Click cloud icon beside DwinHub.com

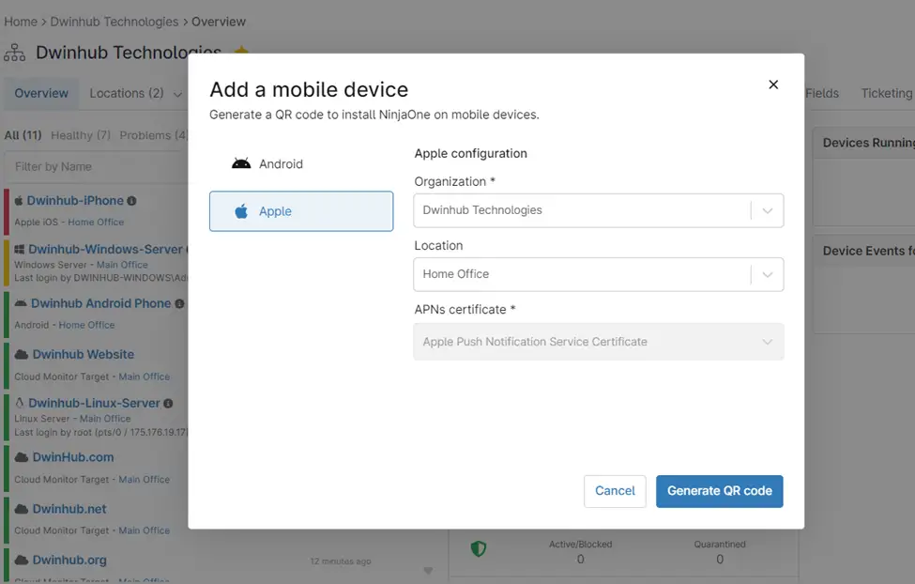tap(22, 457)
